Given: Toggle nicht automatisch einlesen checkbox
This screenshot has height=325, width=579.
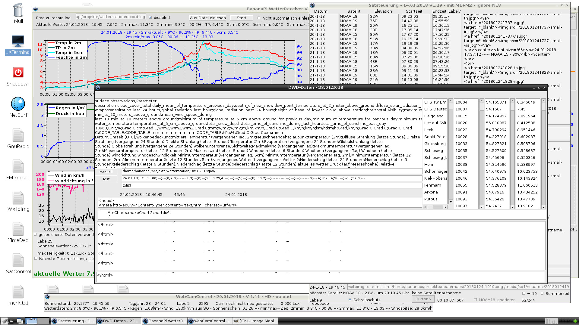Looking at the screenshot, I should (259, 18).
